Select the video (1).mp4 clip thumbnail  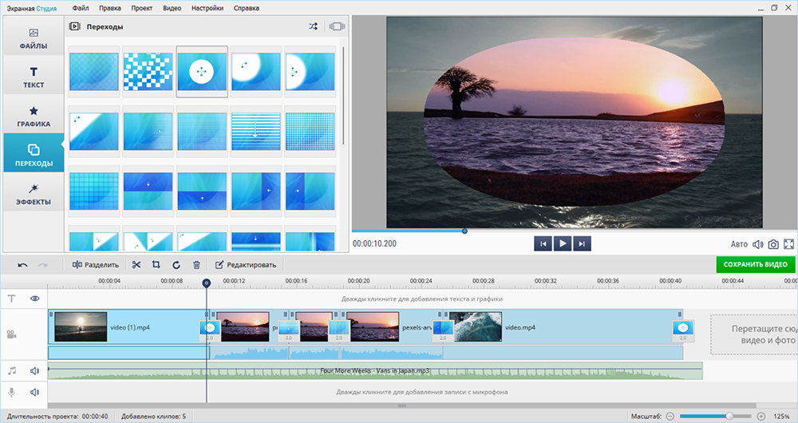81,326
